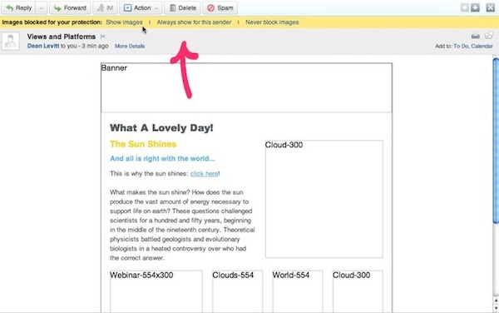
Task: Click the IM button
Action: (x=105, y=8)
